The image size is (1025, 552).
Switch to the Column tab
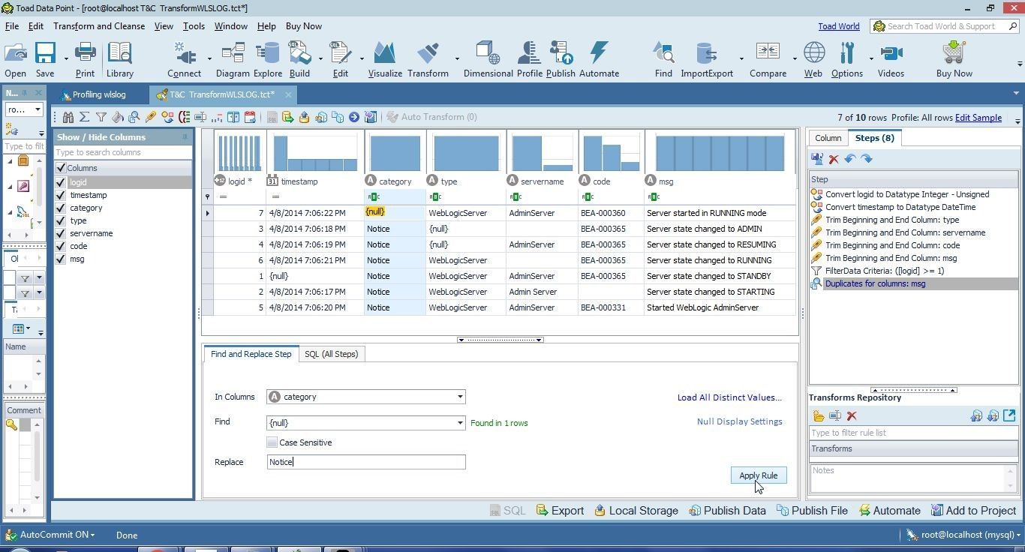tap(828, 138)
